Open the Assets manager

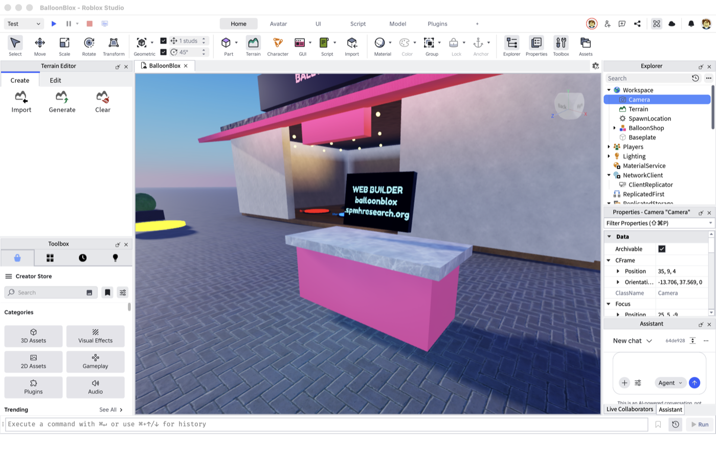tap(586, 46)
